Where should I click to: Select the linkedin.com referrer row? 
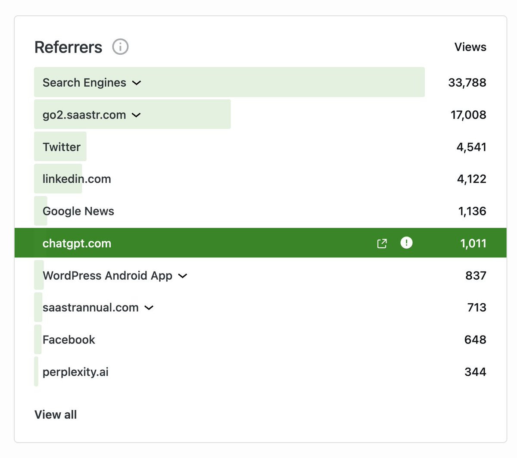[77, 179]
